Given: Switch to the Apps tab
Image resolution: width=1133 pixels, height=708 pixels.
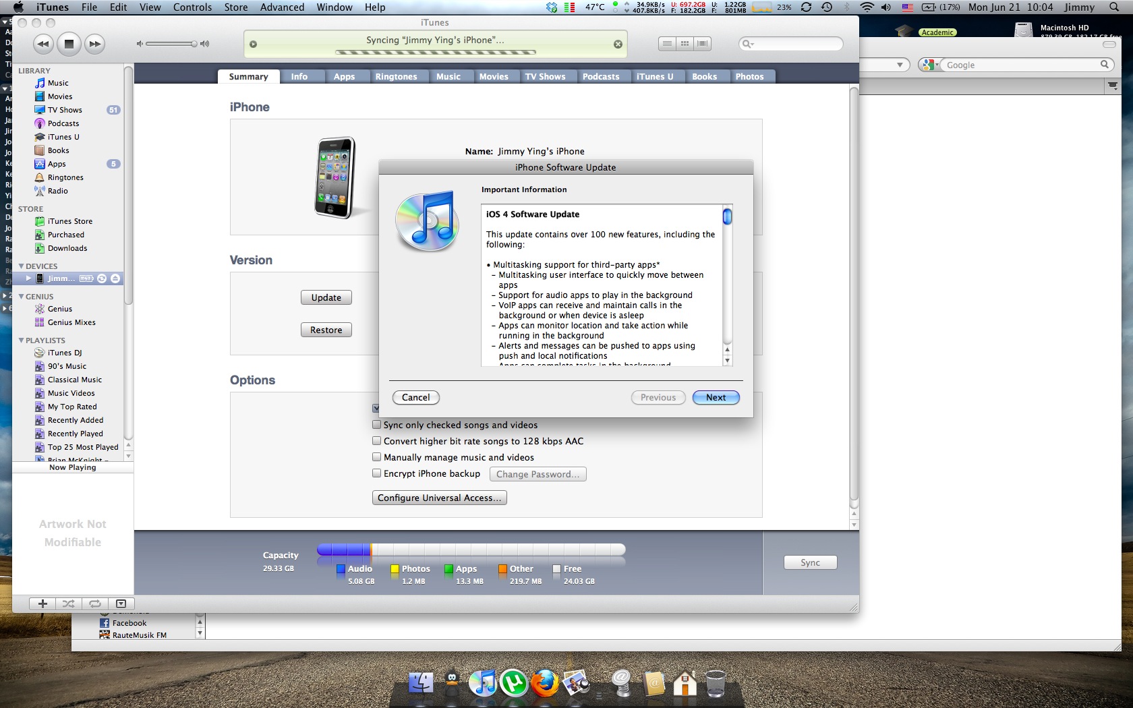Looking at the screenshot, I should (344, 77).
